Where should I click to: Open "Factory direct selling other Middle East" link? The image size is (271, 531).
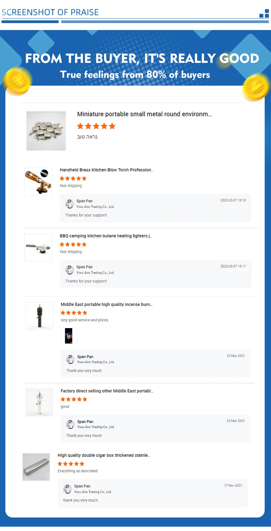[107, 391]
